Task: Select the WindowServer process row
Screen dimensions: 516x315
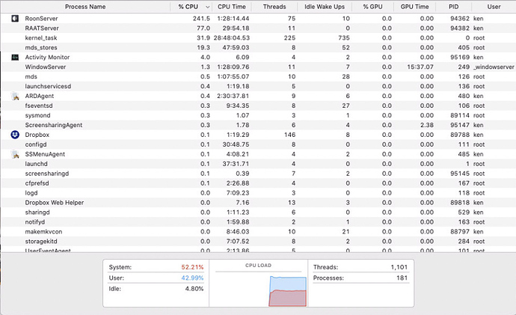Action: pyautogui.click(x=258, y=67)
